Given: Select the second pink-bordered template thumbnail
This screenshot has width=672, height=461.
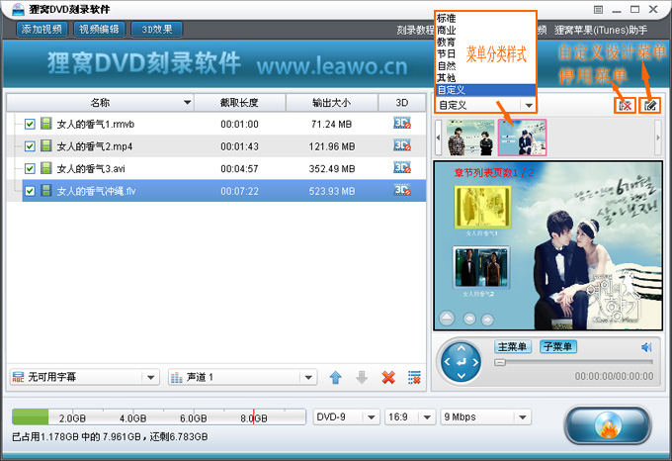Looking at the screenshot, I should 522,138.
